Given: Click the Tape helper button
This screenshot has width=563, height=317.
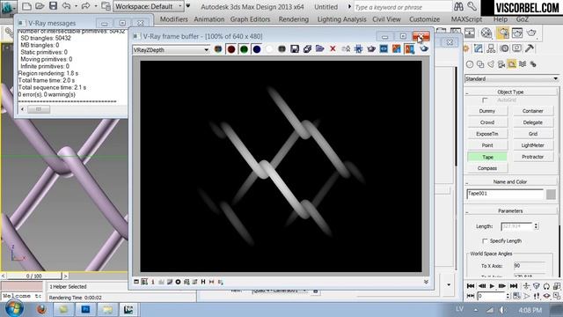Looking at the screenshot, I should (487, 157).
